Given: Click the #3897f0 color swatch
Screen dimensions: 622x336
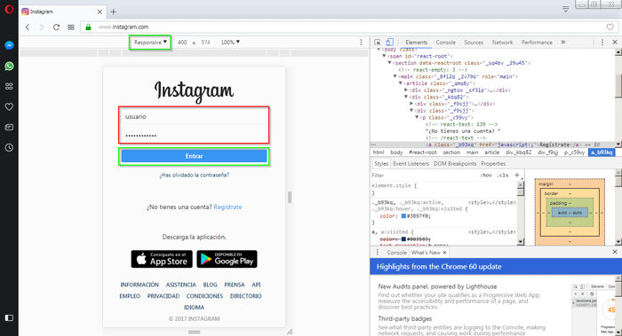Looking at the screenshot, I should click(x=403, y=216).
